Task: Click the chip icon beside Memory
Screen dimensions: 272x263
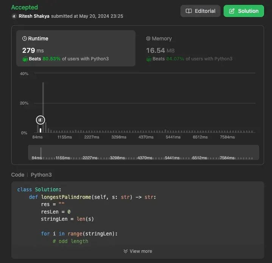Action: [148, 38]
